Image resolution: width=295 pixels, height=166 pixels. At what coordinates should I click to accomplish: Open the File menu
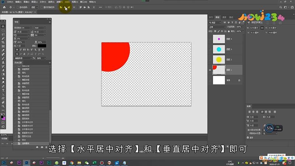point(10,2)
